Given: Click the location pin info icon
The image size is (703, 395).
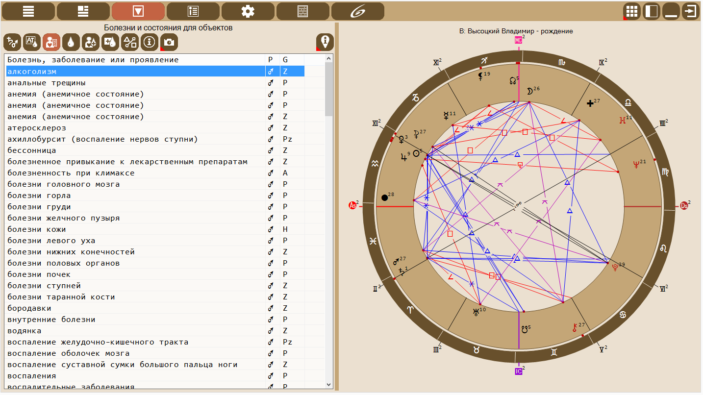Looking at the screenshot, I should click(325, 42).
